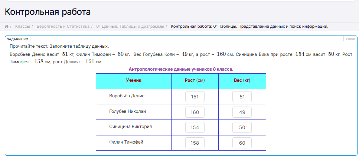Select the Воробьёв Денис name cell
Screen dimensions: 359x158
click(134, 97)
